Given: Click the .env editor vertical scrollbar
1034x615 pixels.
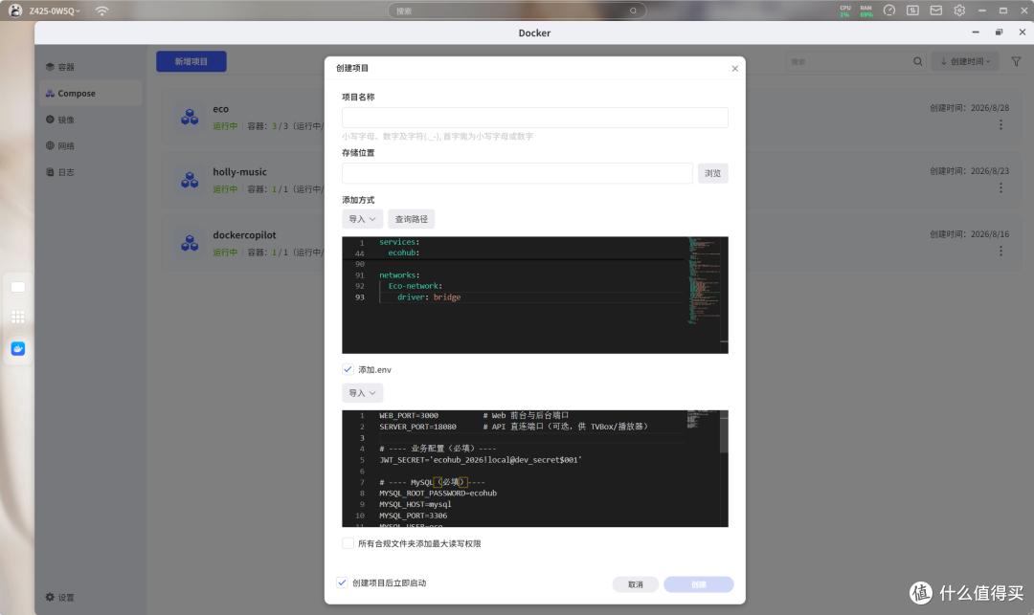Looking at the screenshot, I should [x=724, y=432].
